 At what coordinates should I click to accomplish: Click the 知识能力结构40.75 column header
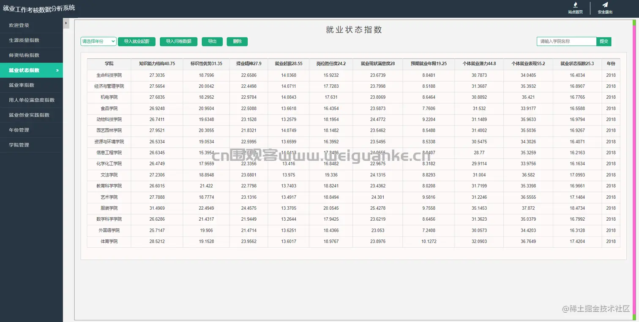[157, 64]
